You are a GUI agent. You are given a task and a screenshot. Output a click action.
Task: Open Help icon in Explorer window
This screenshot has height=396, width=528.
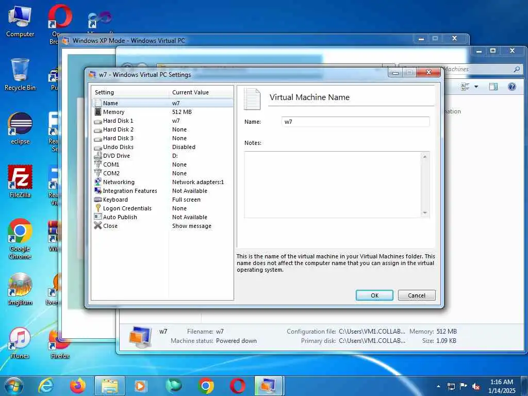tap(512, 87)
